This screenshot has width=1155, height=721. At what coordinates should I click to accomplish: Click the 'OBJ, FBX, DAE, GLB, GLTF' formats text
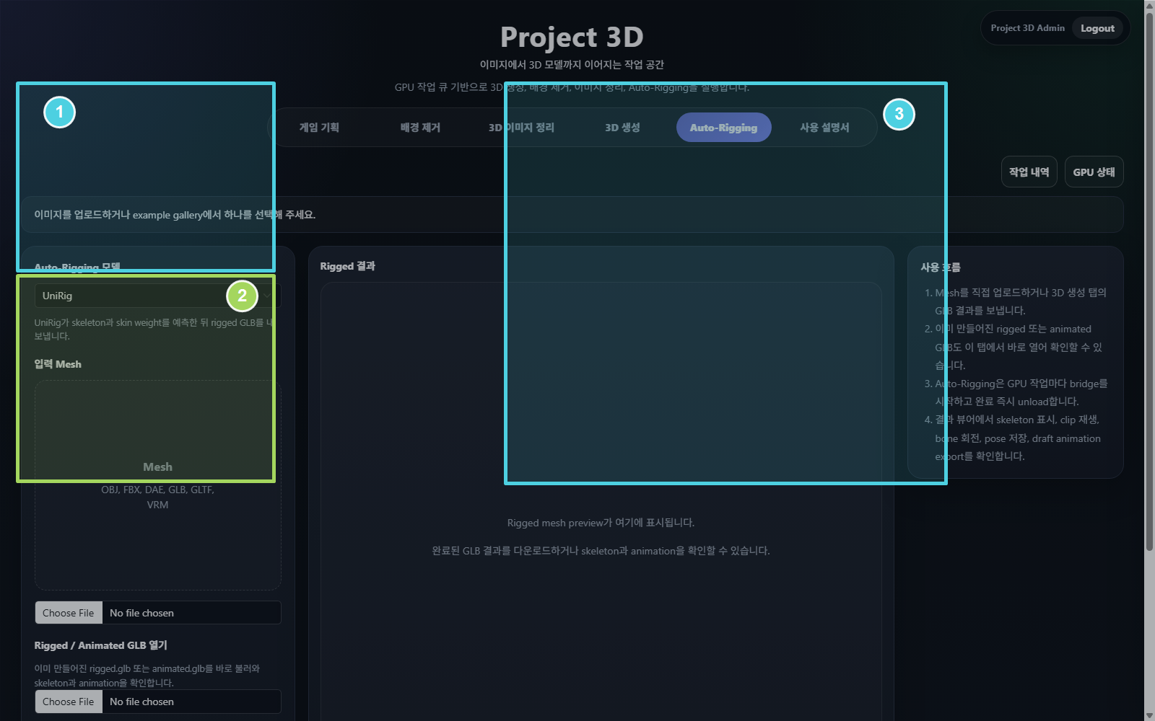pyautogui.click(x=157, y=490)
